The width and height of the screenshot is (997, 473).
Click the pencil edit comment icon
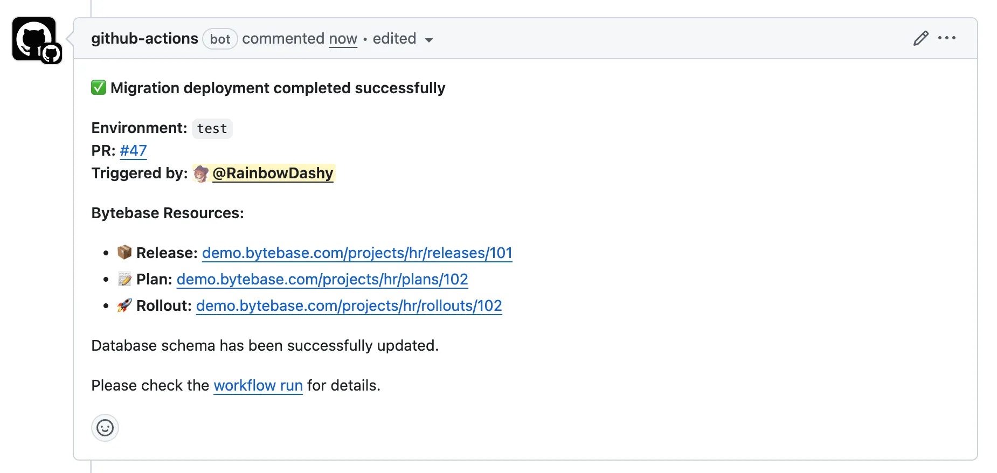(920, 38)
